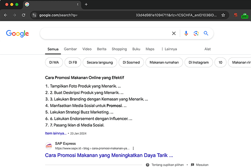Choose the Di Instagram chip
Viewport: 251px width, 167px height.
pos(199,63)
